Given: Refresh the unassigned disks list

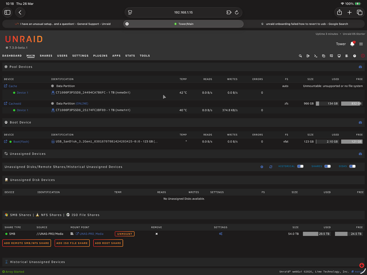Looking at the screenshot, I should point(271,167).
